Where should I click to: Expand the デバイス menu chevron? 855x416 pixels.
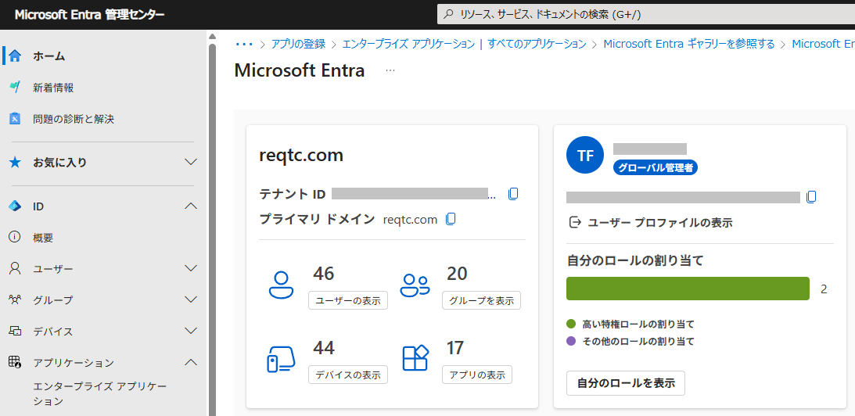coord(191,331)
